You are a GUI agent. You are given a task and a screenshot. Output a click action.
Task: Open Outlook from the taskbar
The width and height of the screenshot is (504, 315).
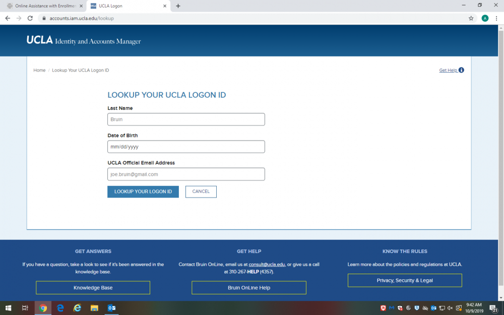[x=111, y=308]
